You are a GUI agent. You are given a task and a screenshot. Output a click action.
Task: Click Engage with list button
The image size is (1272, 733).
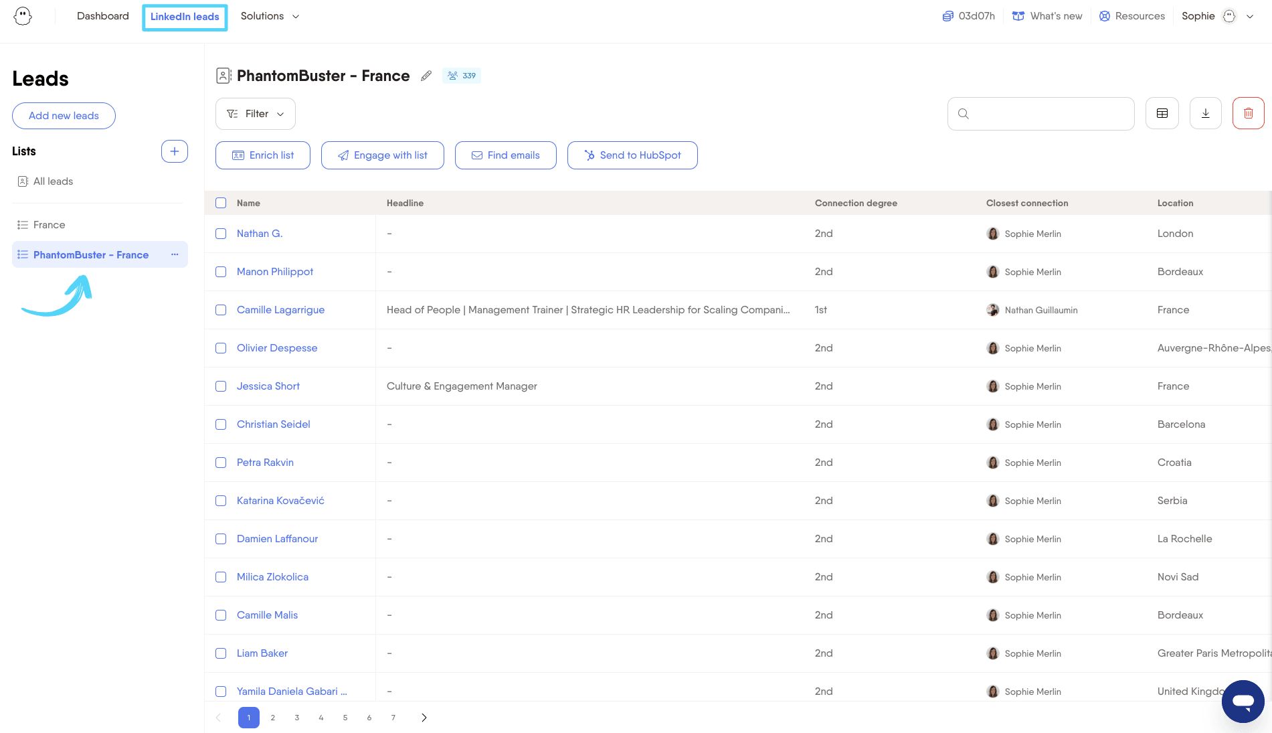[x=383, y=155]
